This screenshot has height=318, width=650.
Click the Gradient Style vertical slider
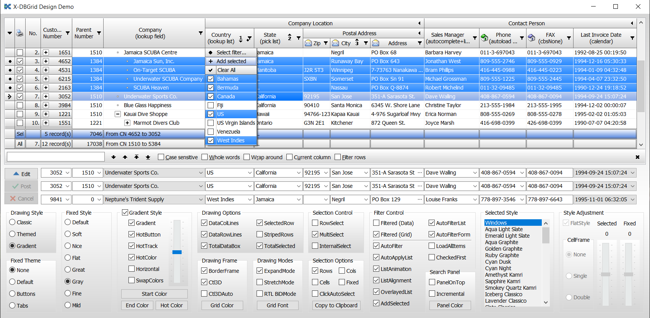pos(177,252)
